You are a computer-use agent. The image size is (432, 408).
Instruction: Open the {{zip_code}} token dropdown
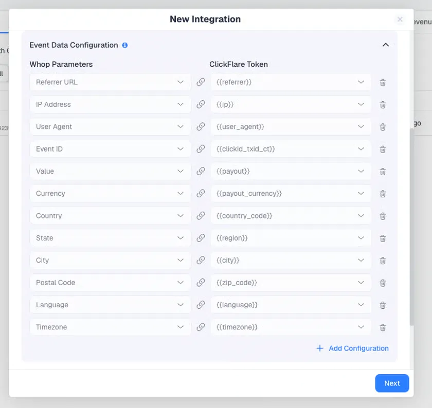291,283
